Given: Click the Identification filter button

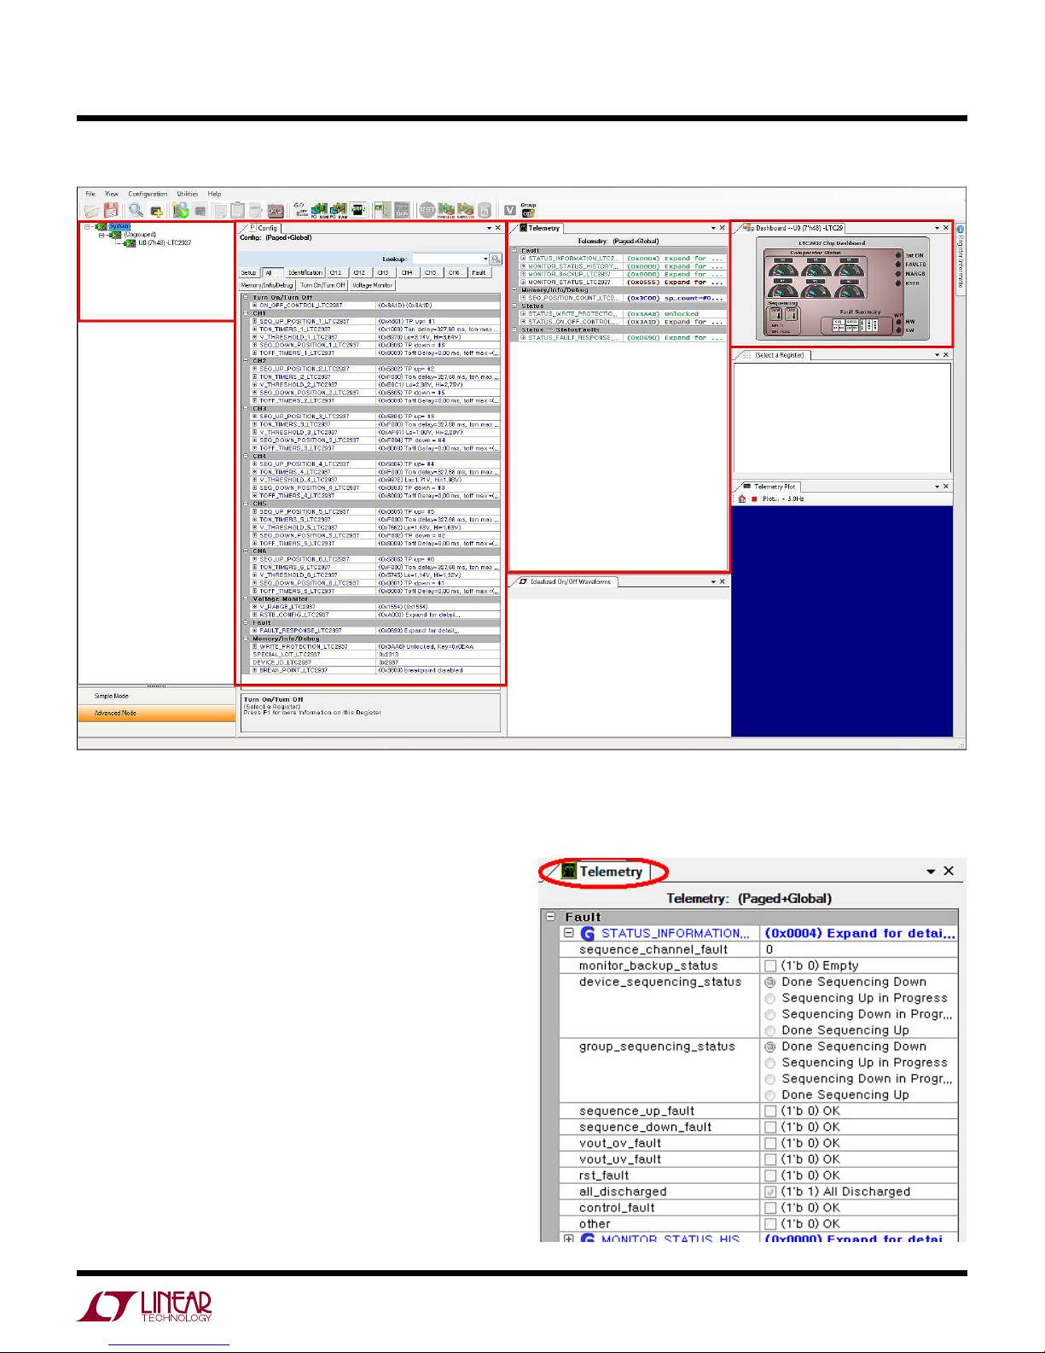Looking at the screenshot, I should tap(305, 273).
